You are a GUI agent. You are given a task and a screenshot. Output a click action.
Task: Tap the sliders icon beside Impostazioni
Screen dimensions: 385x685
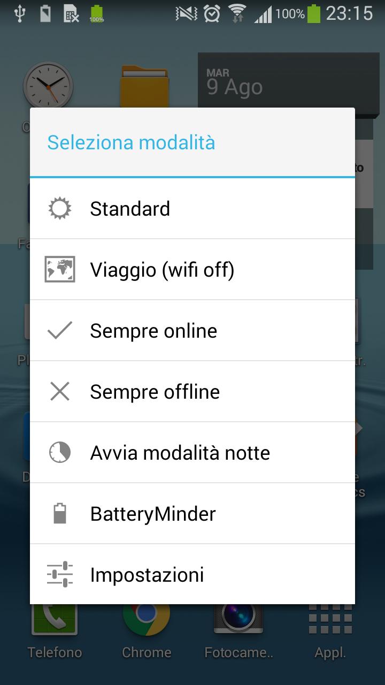pos(59,575)
